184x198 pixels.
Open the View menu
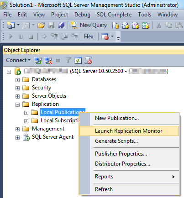tap(39, 15)
